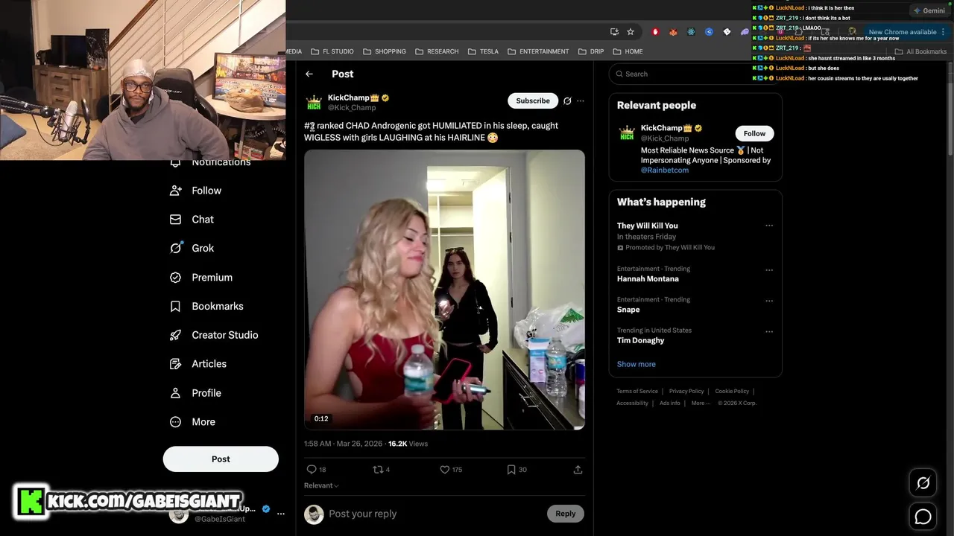This screenshot has width=954, height=536.
Task: Click the white dice extension icon
Action: (727, 32)
